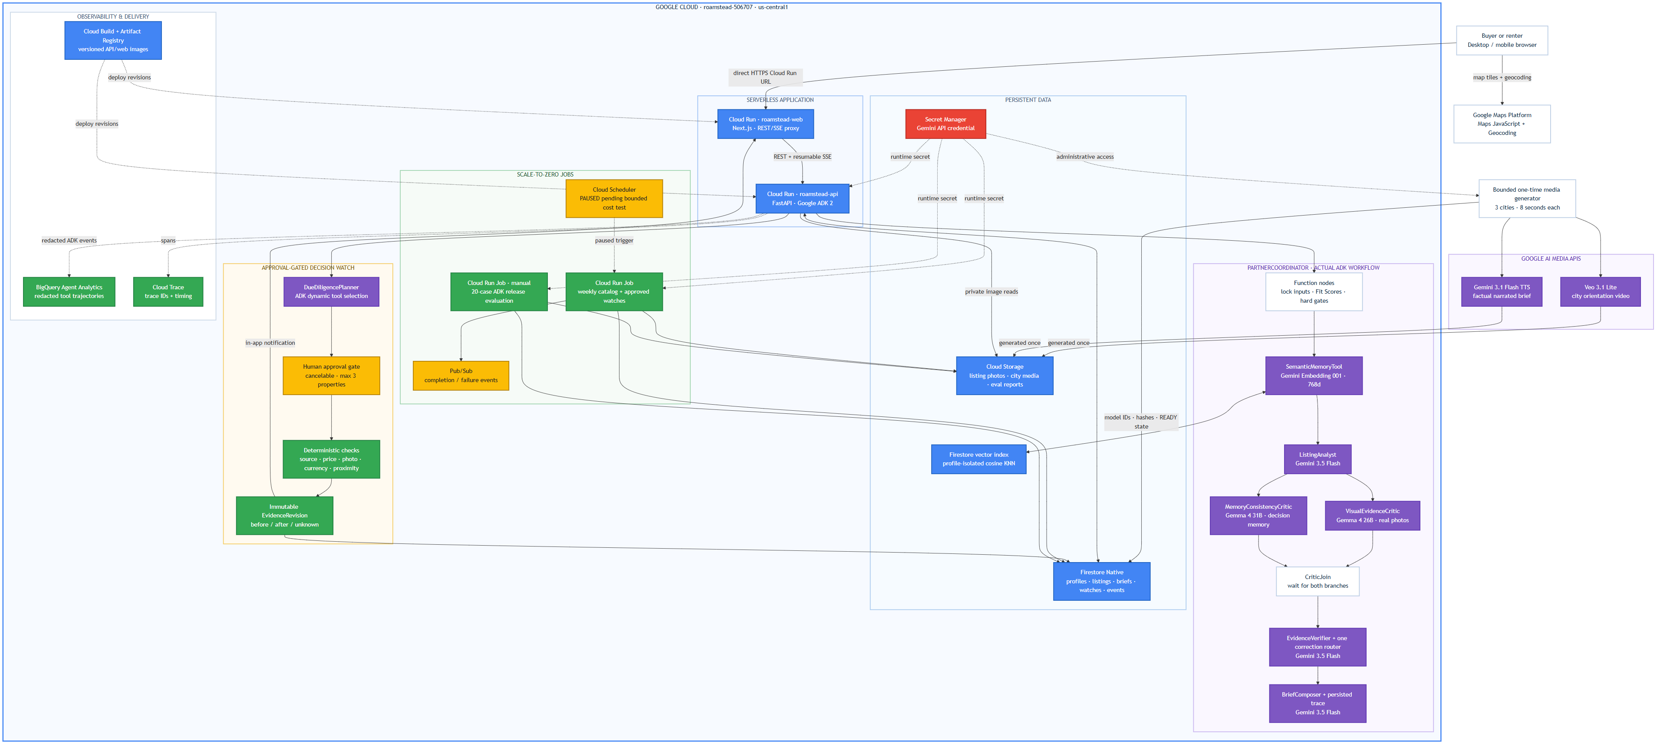Select the Cloud Scheduler PAUSED node
Screen dimensions: 1660x746
614,199
